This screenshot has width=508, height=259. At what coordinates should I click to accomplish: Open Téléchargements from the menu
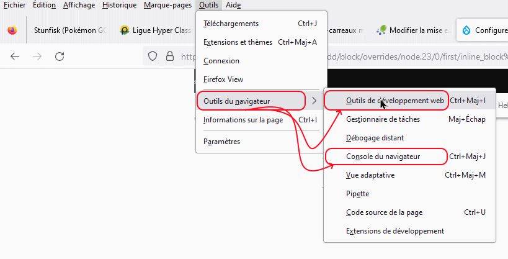coord(262,24)
